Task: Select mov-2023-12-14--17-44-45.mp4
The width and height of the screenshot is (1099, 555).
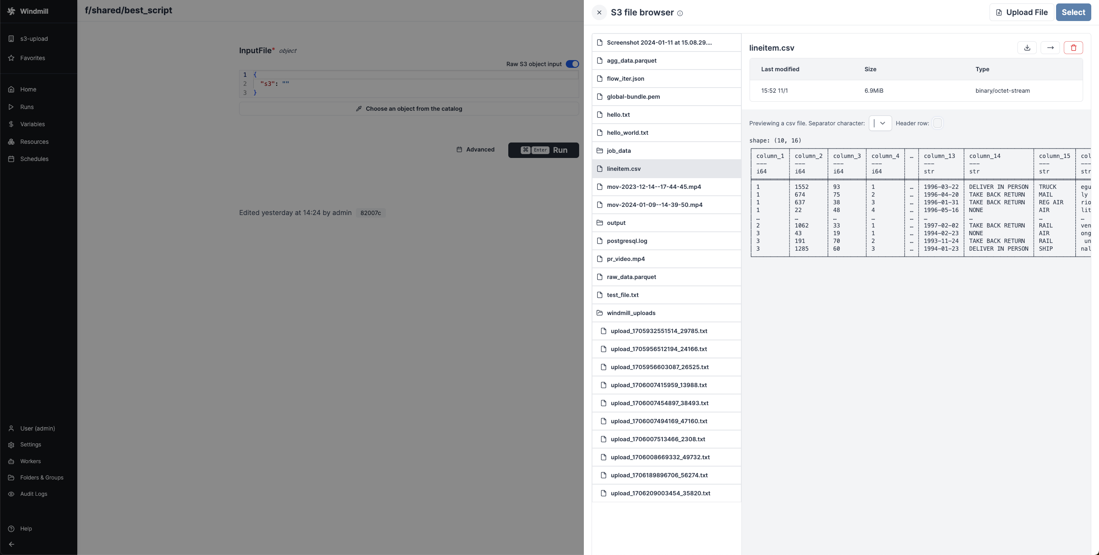Action: point(666,187)
